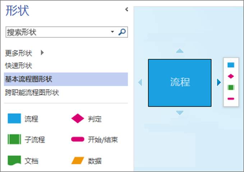Pick the green 子流程 shape icon

click(14, 139)
